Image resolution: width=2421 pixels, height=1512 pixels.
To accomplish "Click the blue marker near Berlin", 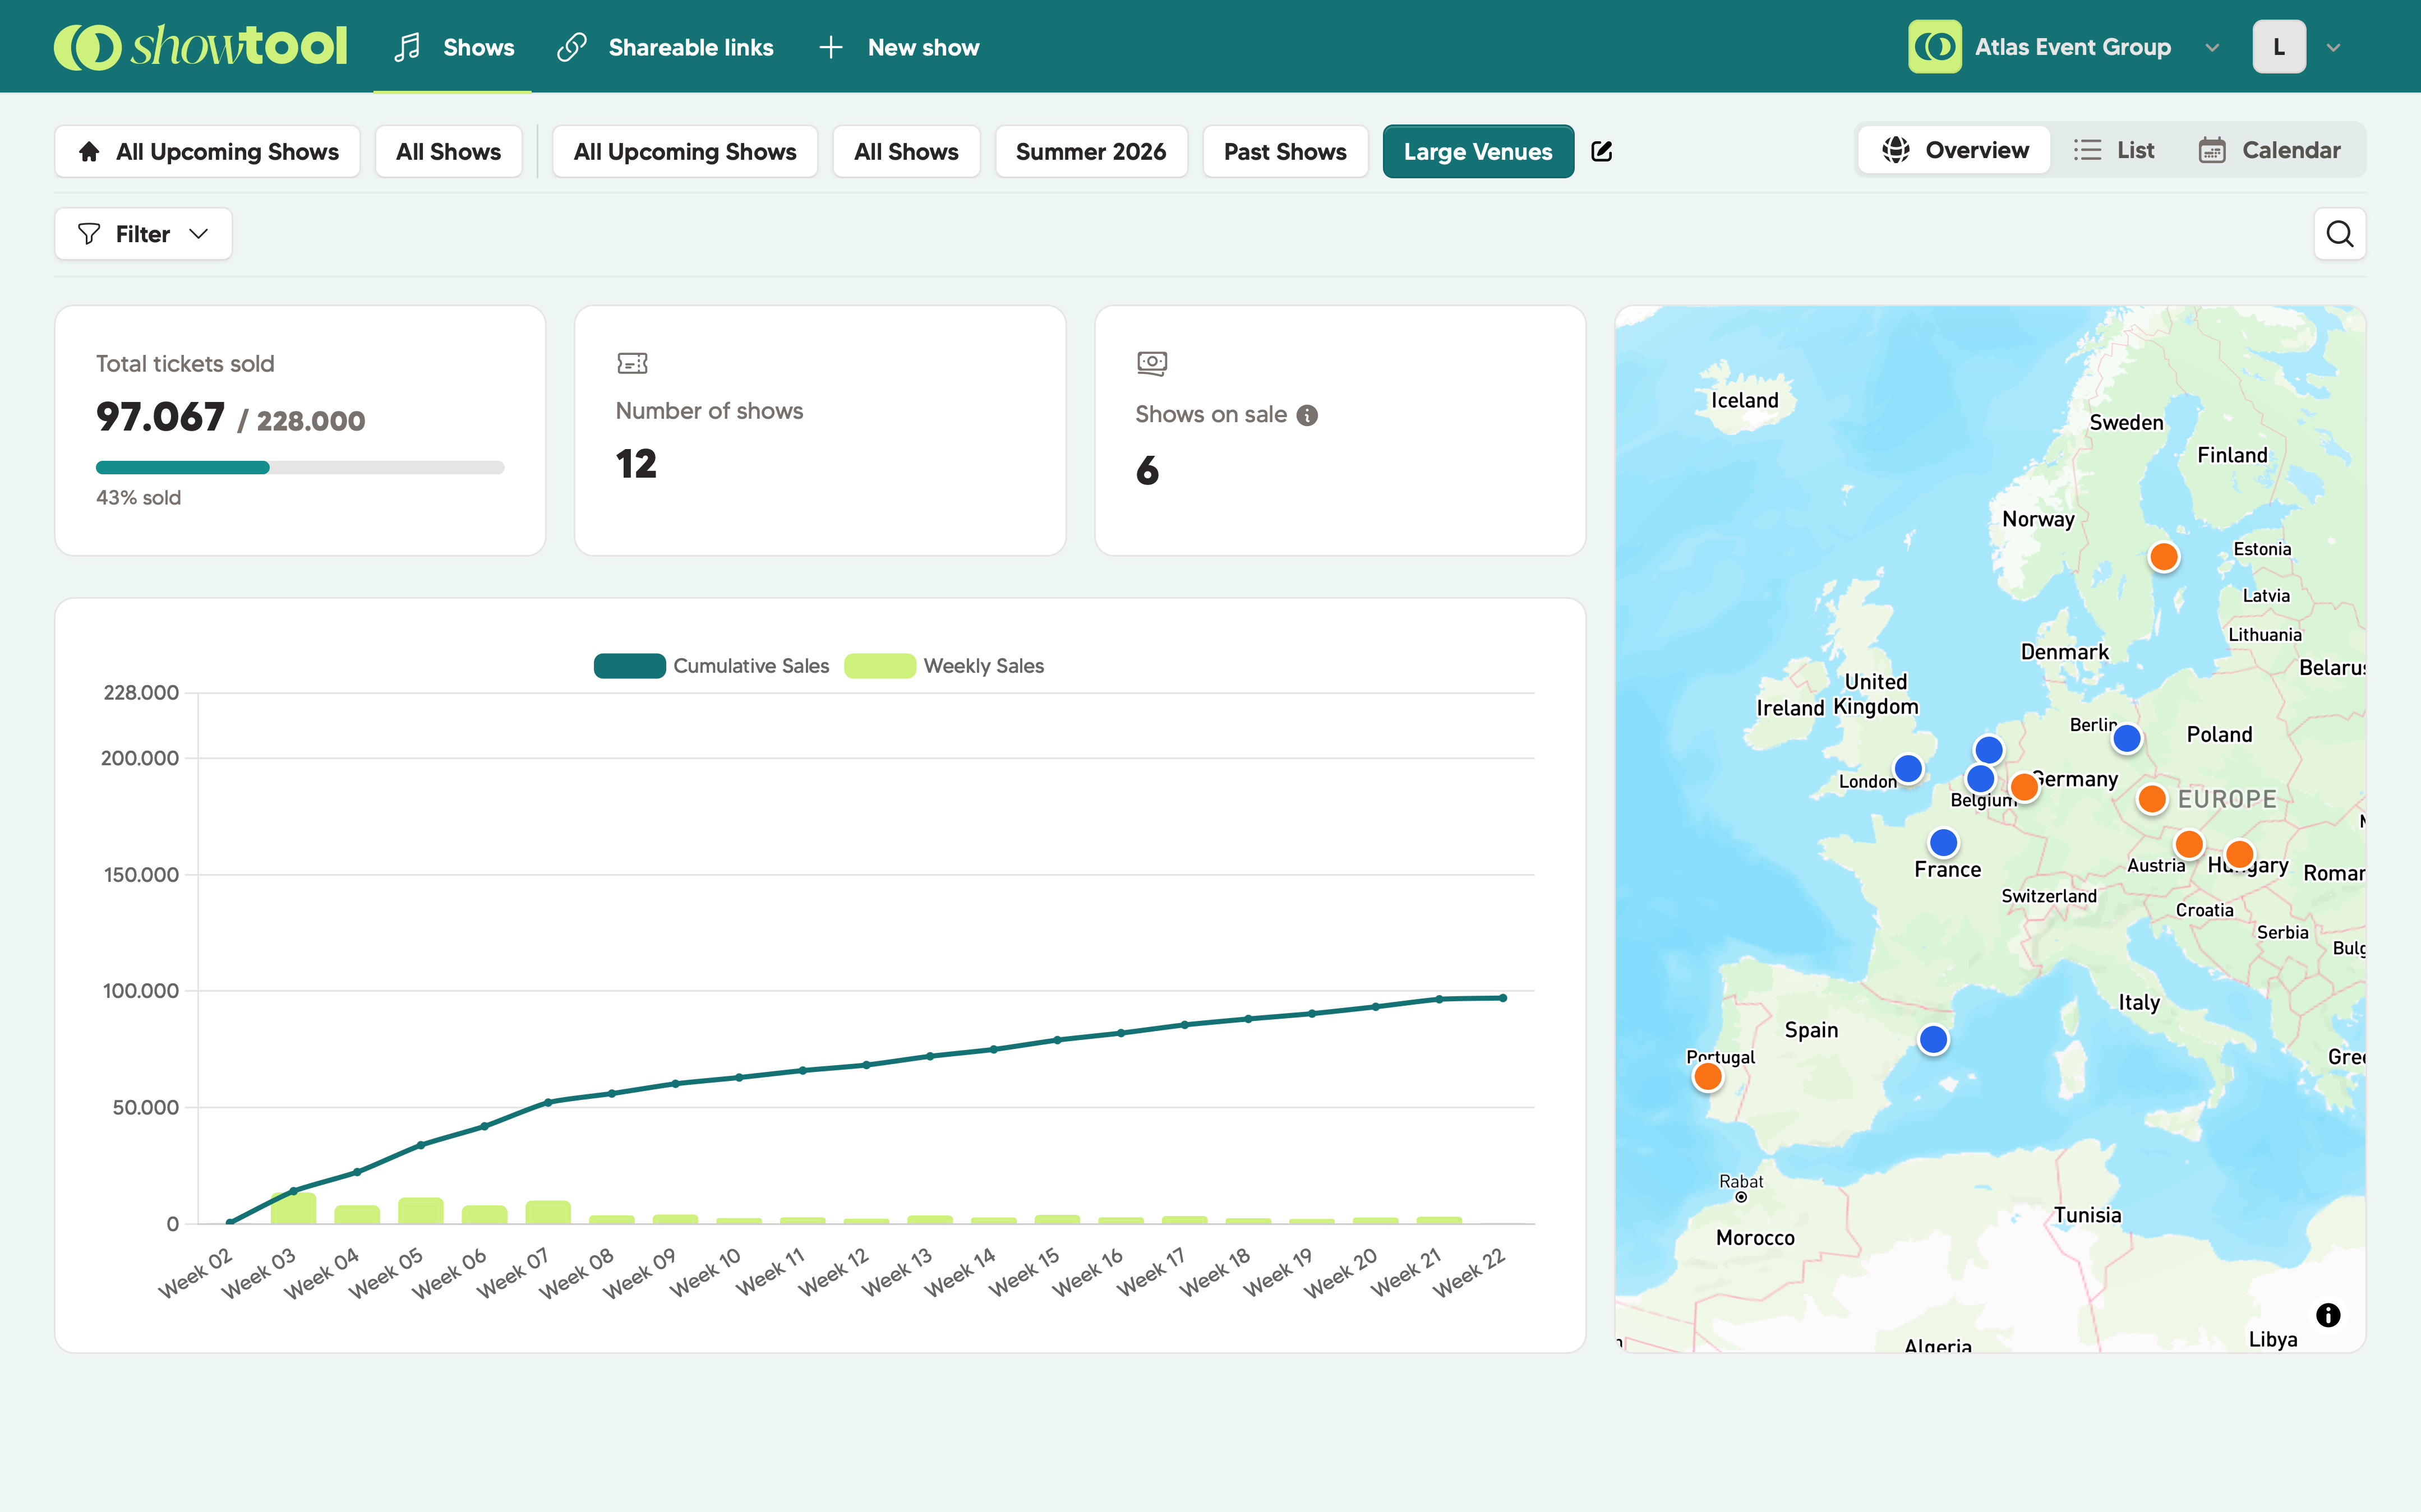I will (2127, 739).
